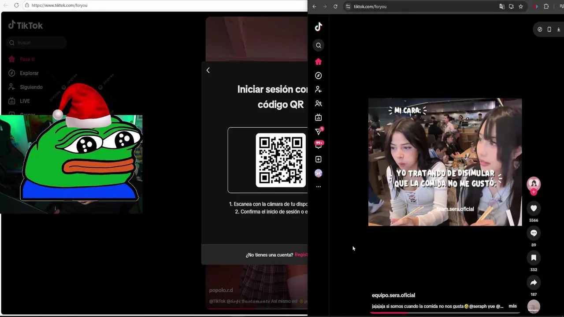564x317 pixels.
Task: Like the video with heart icon
Action: tap(534, 208)
